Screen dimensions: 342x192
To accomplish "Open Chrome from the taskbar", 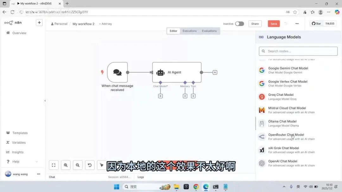I will (x=196, y=187).
